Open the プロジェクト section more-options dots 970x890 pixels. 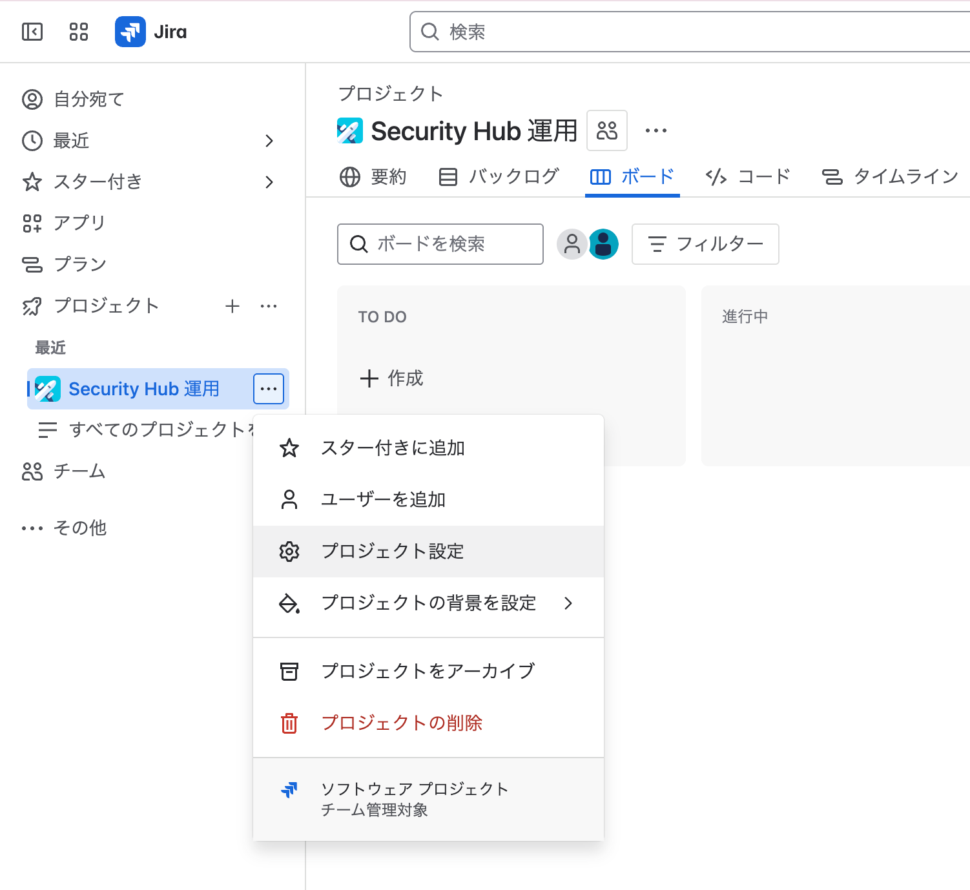[269, 306]
